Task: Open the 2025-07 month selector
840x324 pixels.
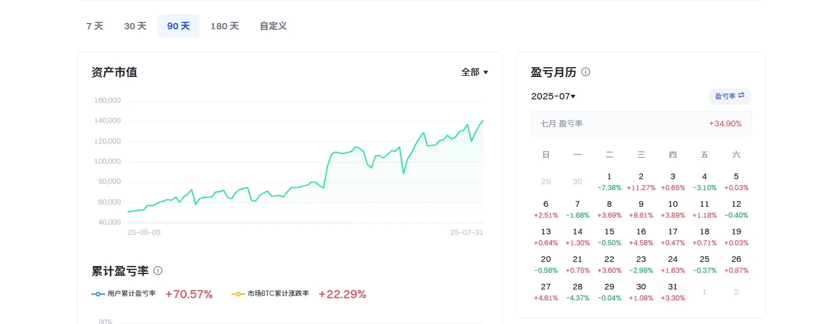Action: pos(553,97)
